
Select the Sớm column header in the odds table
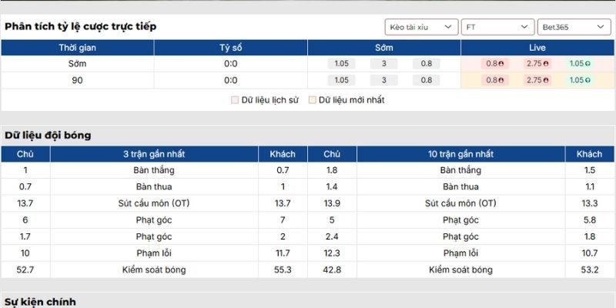coord(384,48)
